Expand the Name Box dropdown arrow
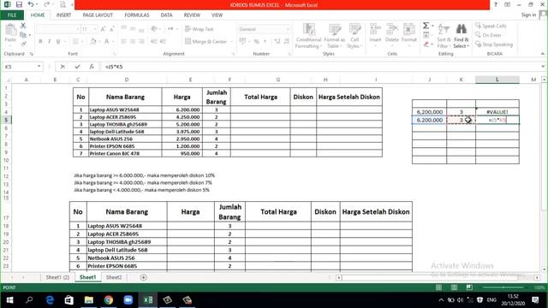The image size is (548, 308). (x=39, y=67)
